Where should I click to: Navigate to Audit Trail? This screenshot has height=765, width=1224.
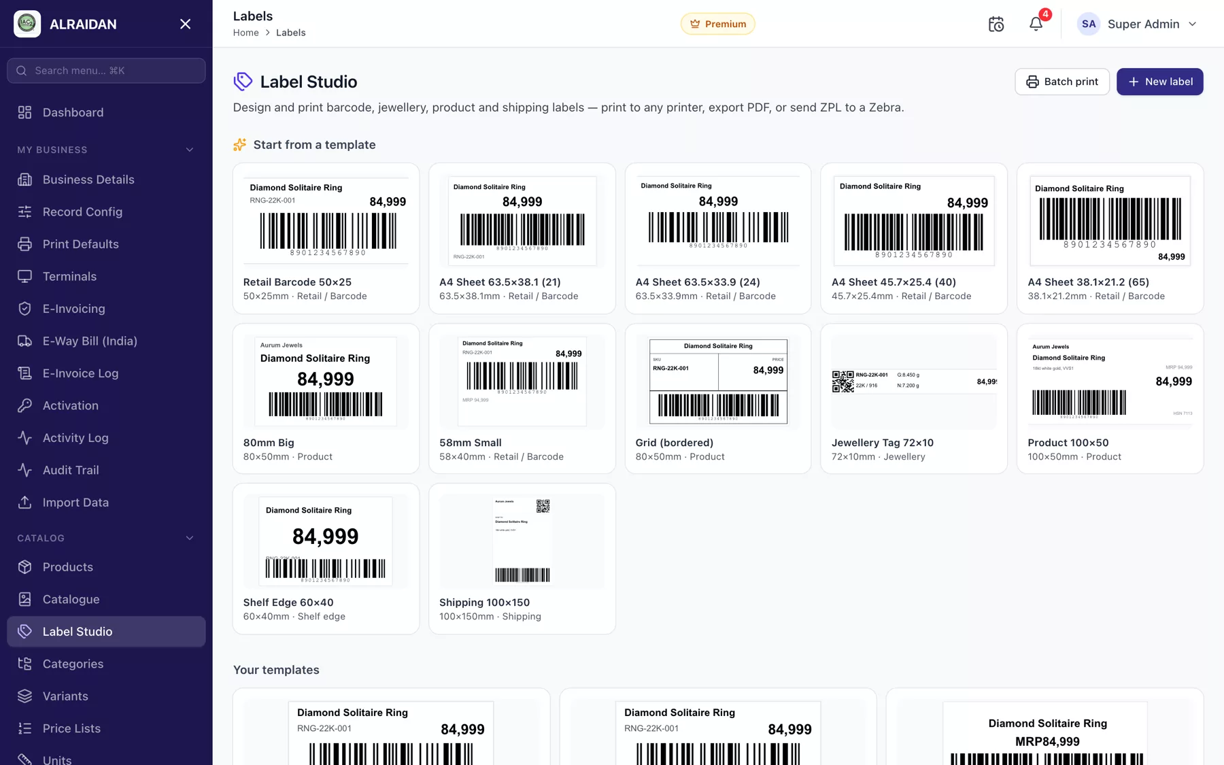pyautogui.click(x=106, y=470)
